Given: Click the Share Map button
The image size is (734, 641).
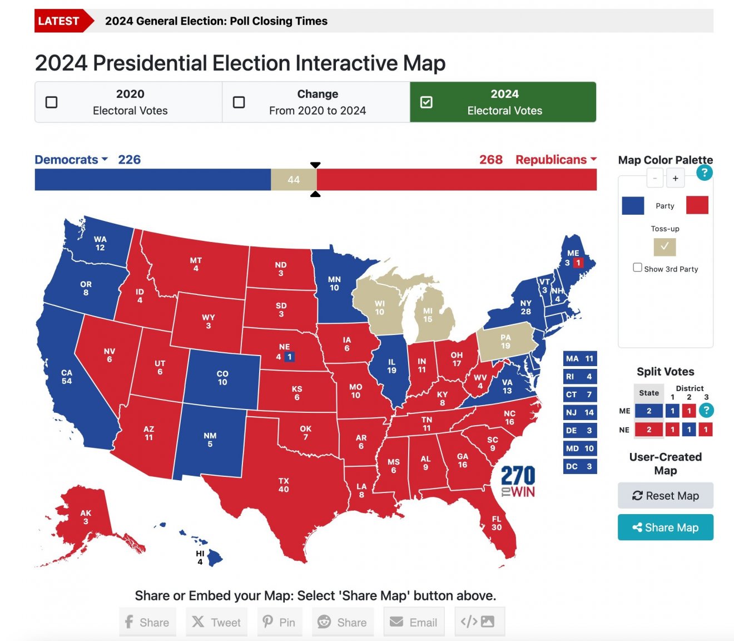Looking at the screenshot, I should pyautogui.click(x=666, y=527).
